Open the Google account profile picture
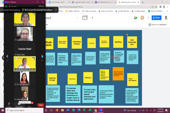Image resolution: width=170 pixels, height=113 pixels. (x=166, y=18)
